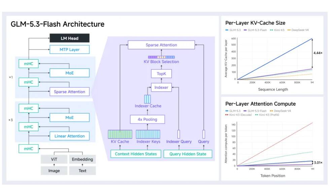The height and width of the screenshot is (188, 332).
Task: Select the TopK box
Action: tap(161, 74)
